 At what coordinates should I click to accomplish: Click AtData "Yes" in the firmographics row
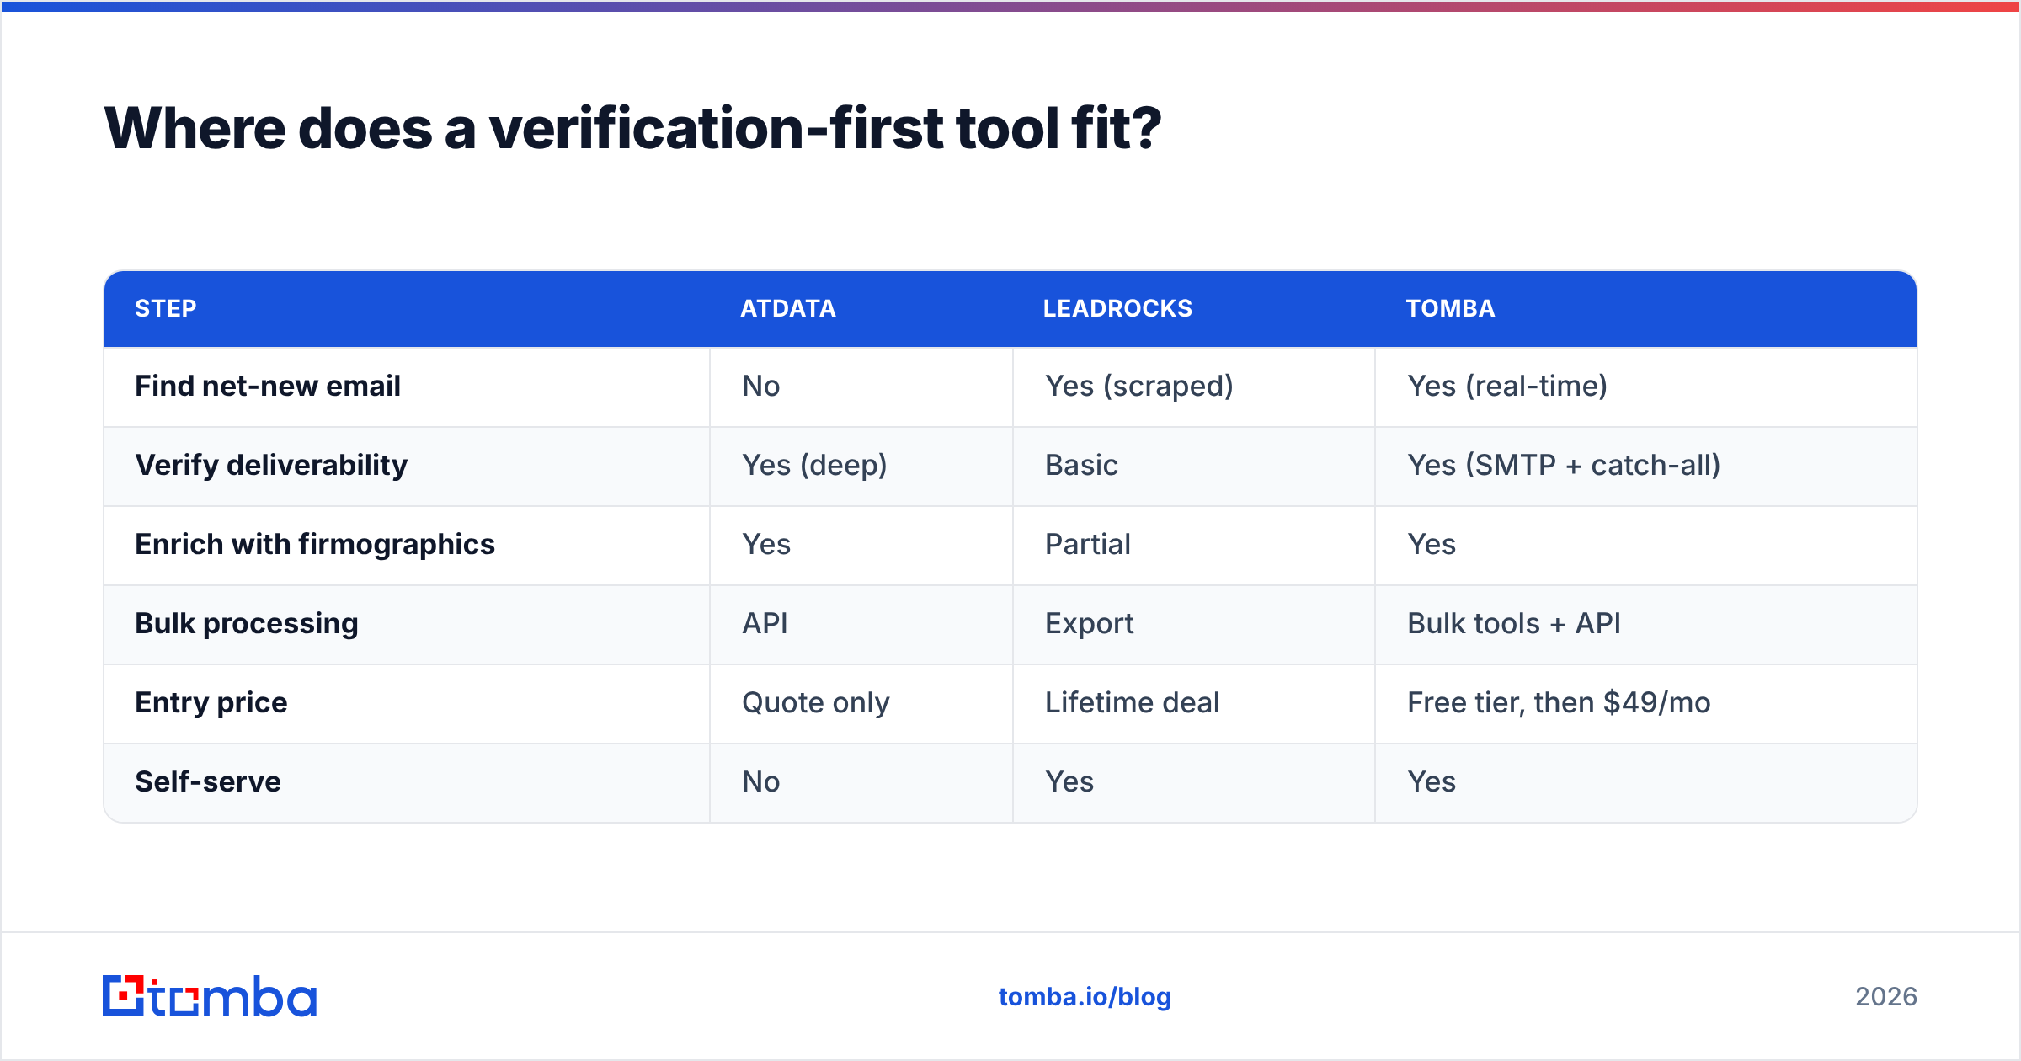tap(766, 544)
